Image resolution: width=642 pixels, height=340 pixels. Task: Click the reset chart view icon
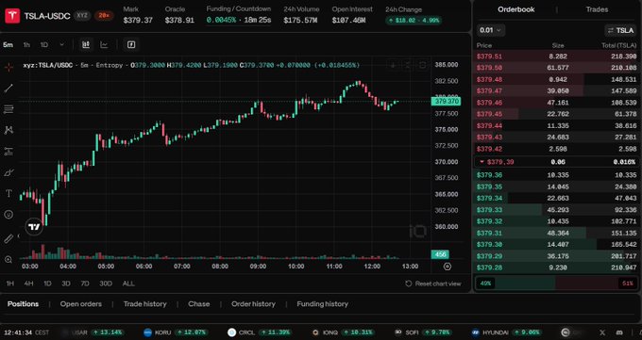point(408,283)
